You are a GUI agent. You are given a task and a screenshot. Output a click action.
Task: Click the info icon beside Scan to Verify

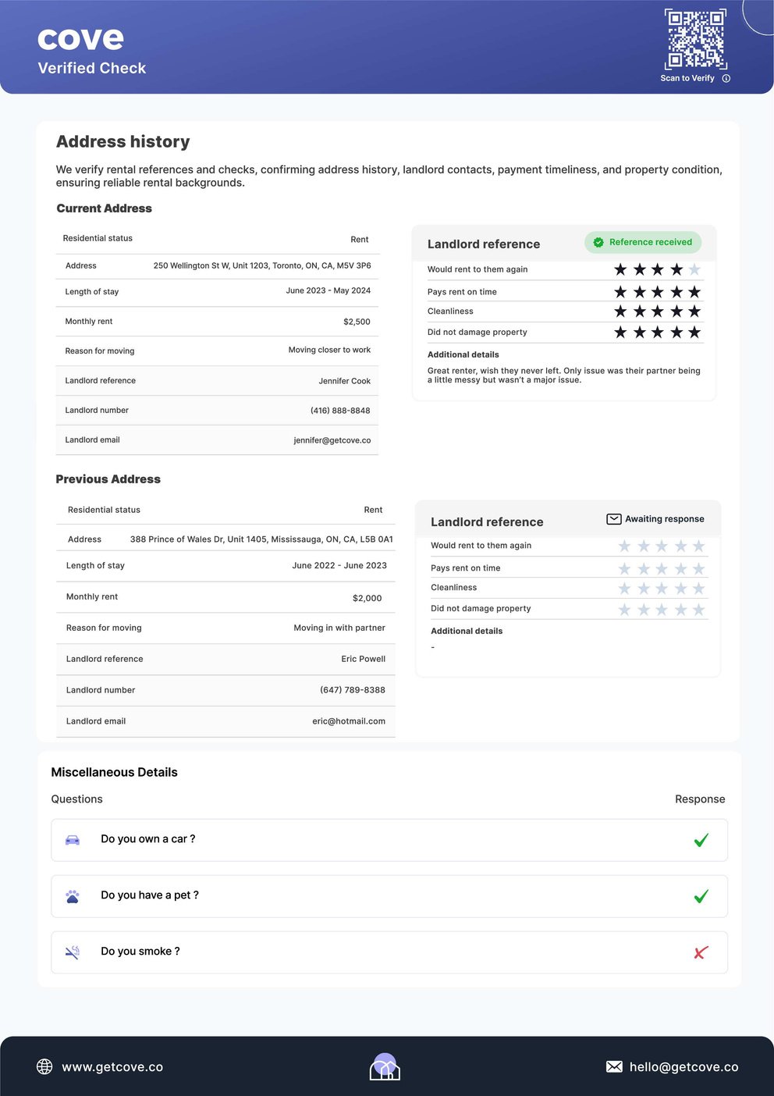point(726,78)
